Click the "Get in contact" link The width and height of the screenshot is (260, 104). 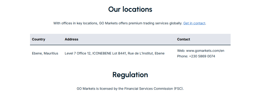[x=194, y=23]
